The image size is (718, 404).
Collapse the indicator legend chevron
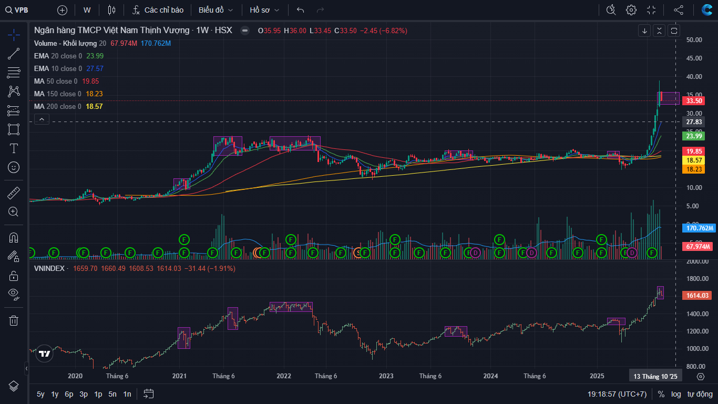(42, 120)
